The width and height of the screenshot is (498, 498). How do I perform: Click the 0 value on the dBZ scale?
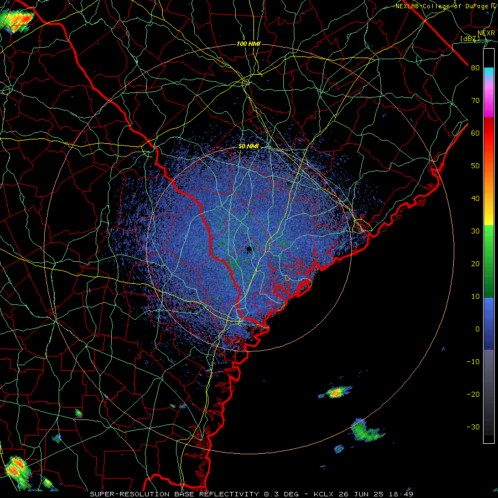[478, 329]
